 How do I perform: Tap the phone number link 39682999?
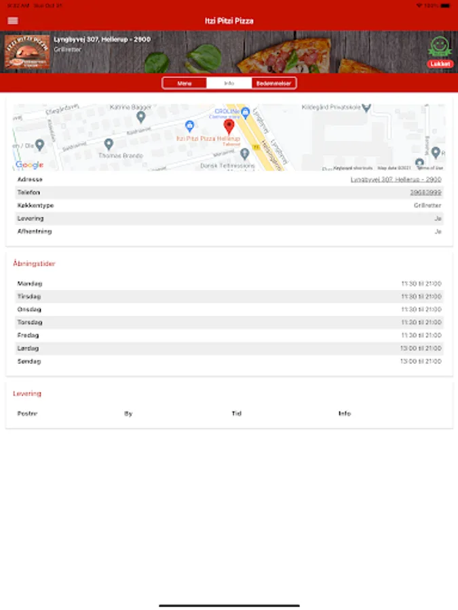pos(425,192)
